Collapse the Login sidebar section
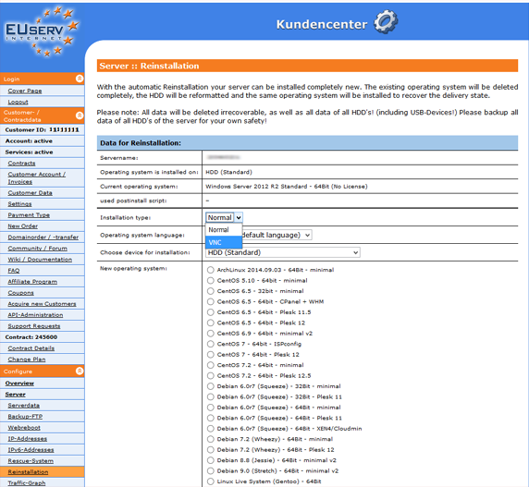The width and height of the screenshot is (529, 487). [x=80, y=79]
